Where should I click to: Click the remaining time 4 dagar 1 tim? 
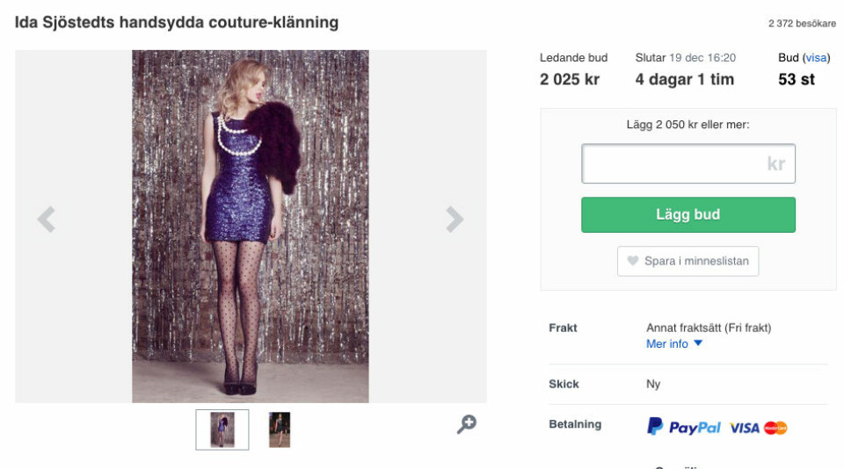tap(684, 79)
